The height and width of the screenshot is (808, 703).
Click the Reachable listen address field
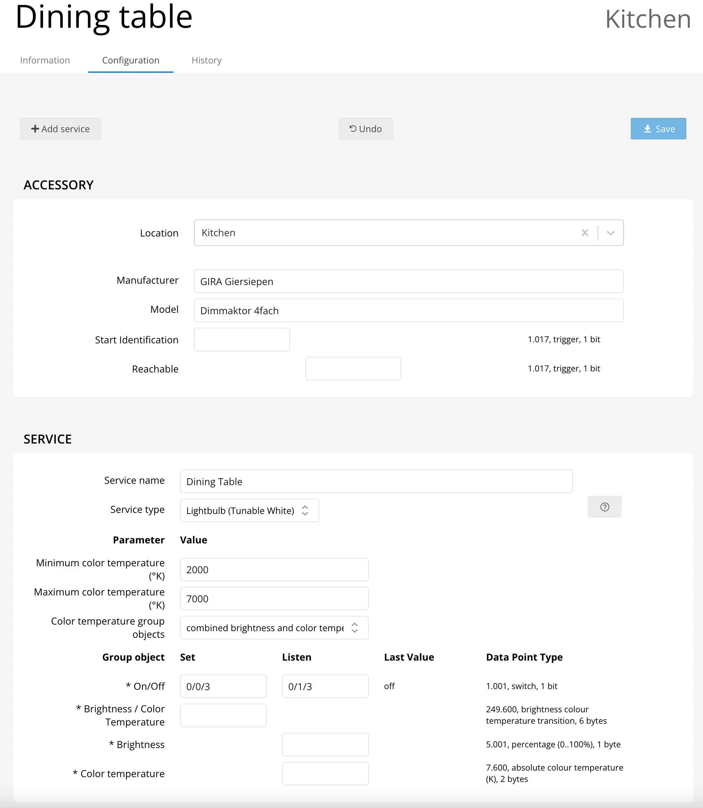coord(353,369)
